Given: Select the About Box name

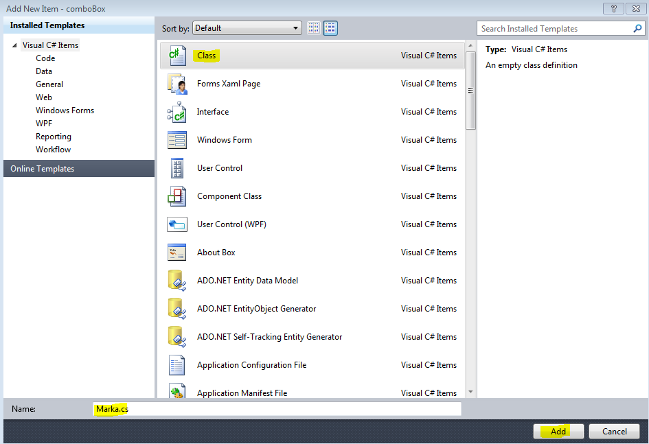Looking at the screenshot, I should 216,252.
